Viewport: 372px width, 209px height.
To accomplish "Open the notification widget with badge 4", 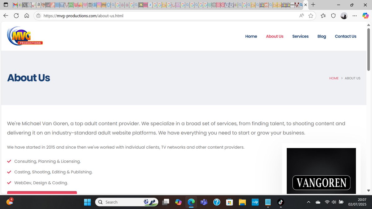I will 9,202.
